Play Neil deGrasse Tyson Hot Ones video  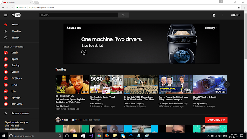[x=72, y=85]
